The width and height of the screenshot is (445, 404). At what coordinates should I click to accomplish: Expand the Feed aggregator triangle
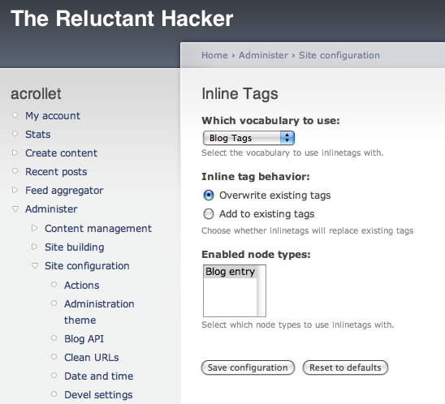(15, 190)
